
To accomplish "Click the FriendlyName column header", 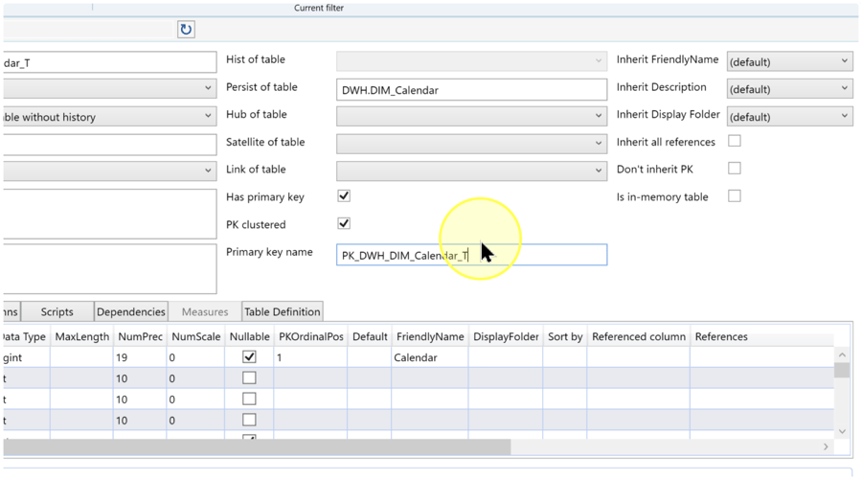I will (x=430, y=336).
